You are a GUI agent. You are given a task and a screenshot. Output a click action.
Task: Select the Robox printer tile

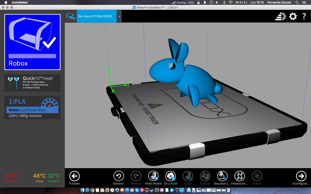(33, 42)
